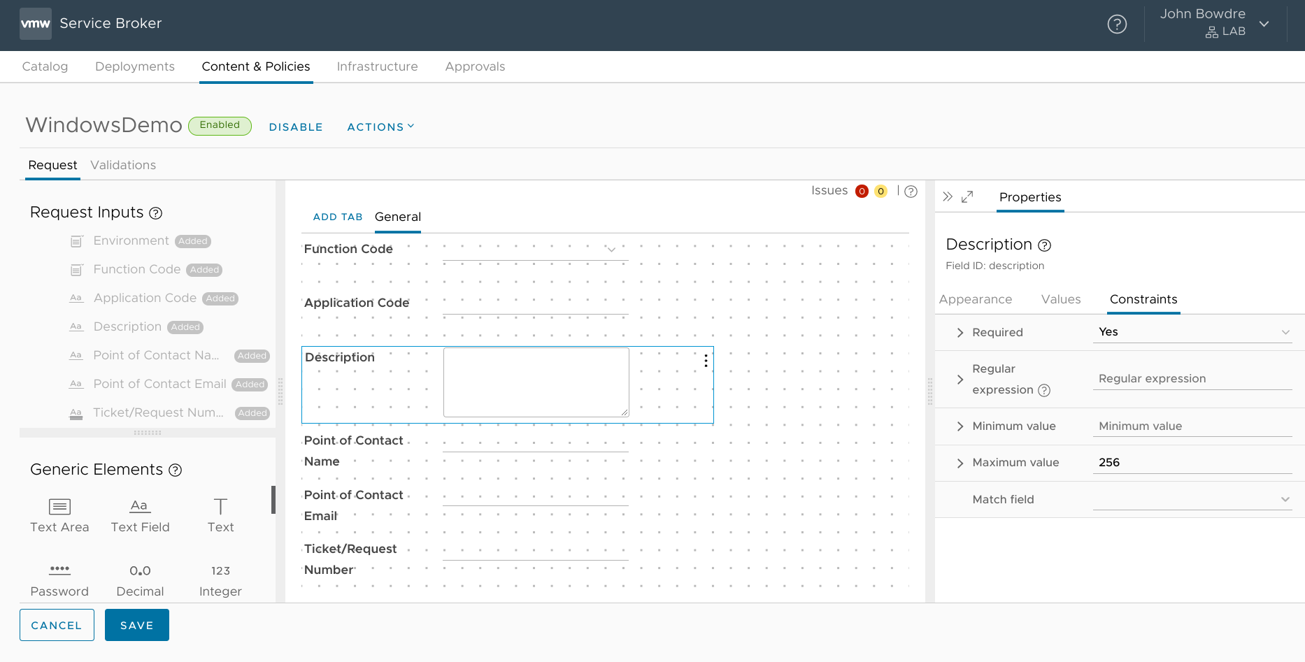Viewport: 1305px width, 662px height.
Task: Click the Minimum value input field
Action: pyautogui.click(x=1192, y=426)
